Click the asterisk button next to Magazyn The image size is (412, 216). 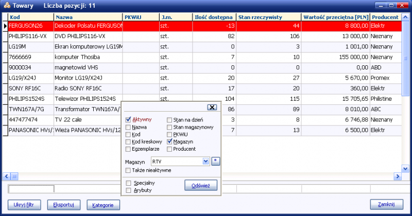[x=215, y=161]
